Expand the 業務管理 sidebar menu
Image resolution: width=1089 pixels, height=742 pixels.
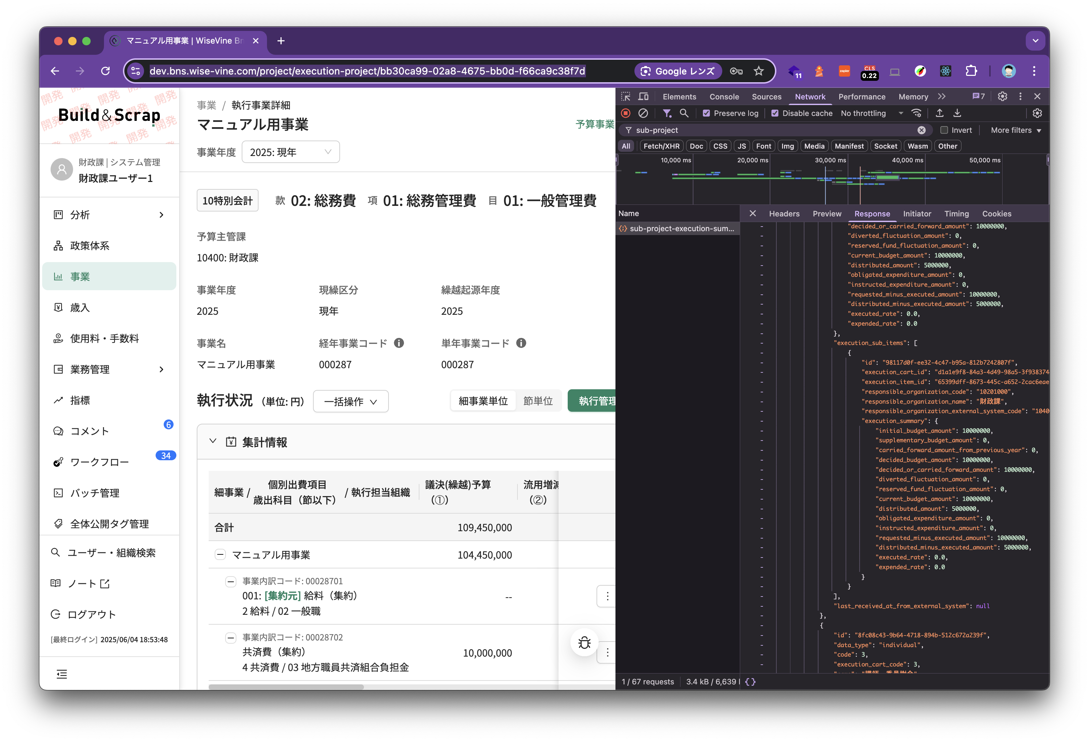(109, 369)
